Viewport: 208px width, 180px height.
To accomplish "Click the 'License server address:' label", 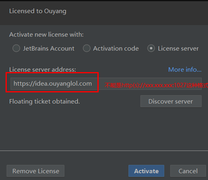I will pos(43,69).
